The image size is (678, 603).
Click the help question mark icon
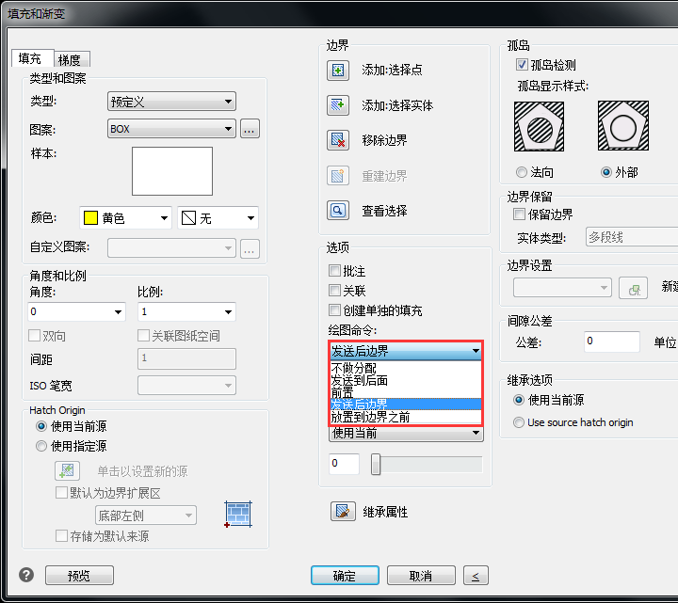click(26, 575)
